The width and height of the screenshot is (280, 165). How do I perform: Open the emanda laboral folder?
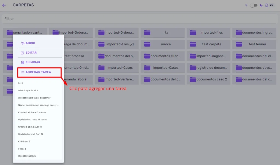pos(78,79)
